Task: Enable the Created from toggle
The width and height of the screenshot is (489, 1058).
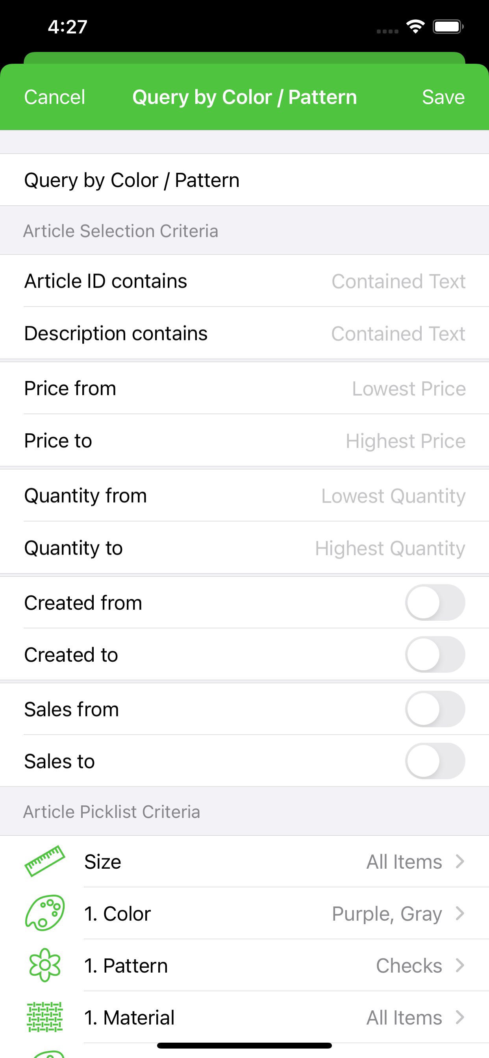Action: pyautogui.click(x=435, y=603)
